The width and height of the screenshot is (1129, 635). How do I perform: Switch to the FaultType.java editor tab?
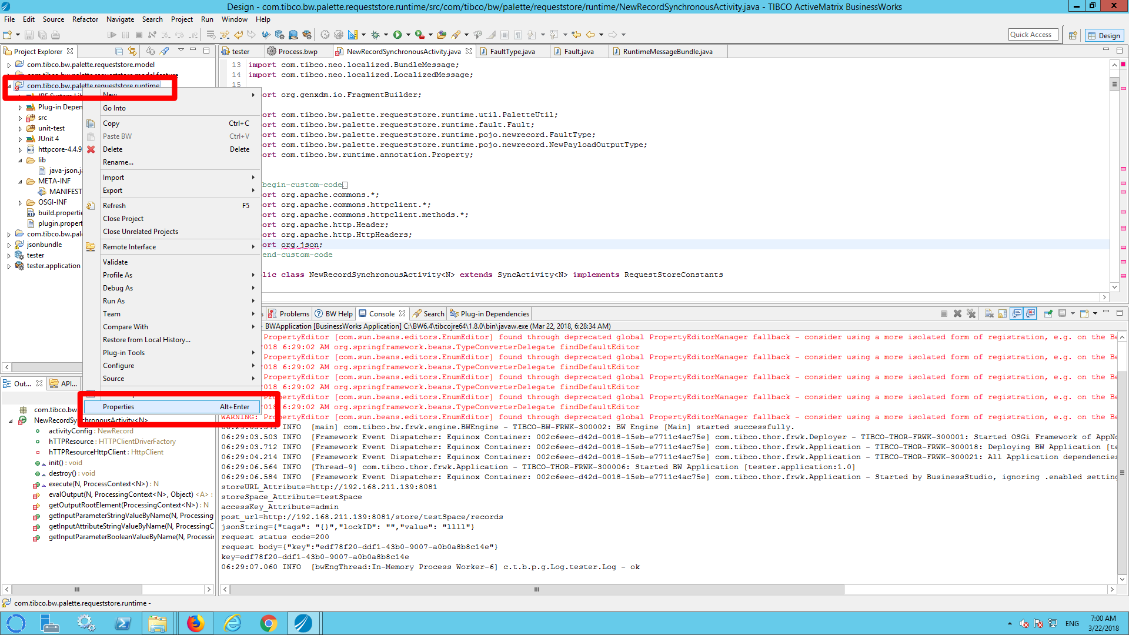pyautogui.click(x=512, y=52)
